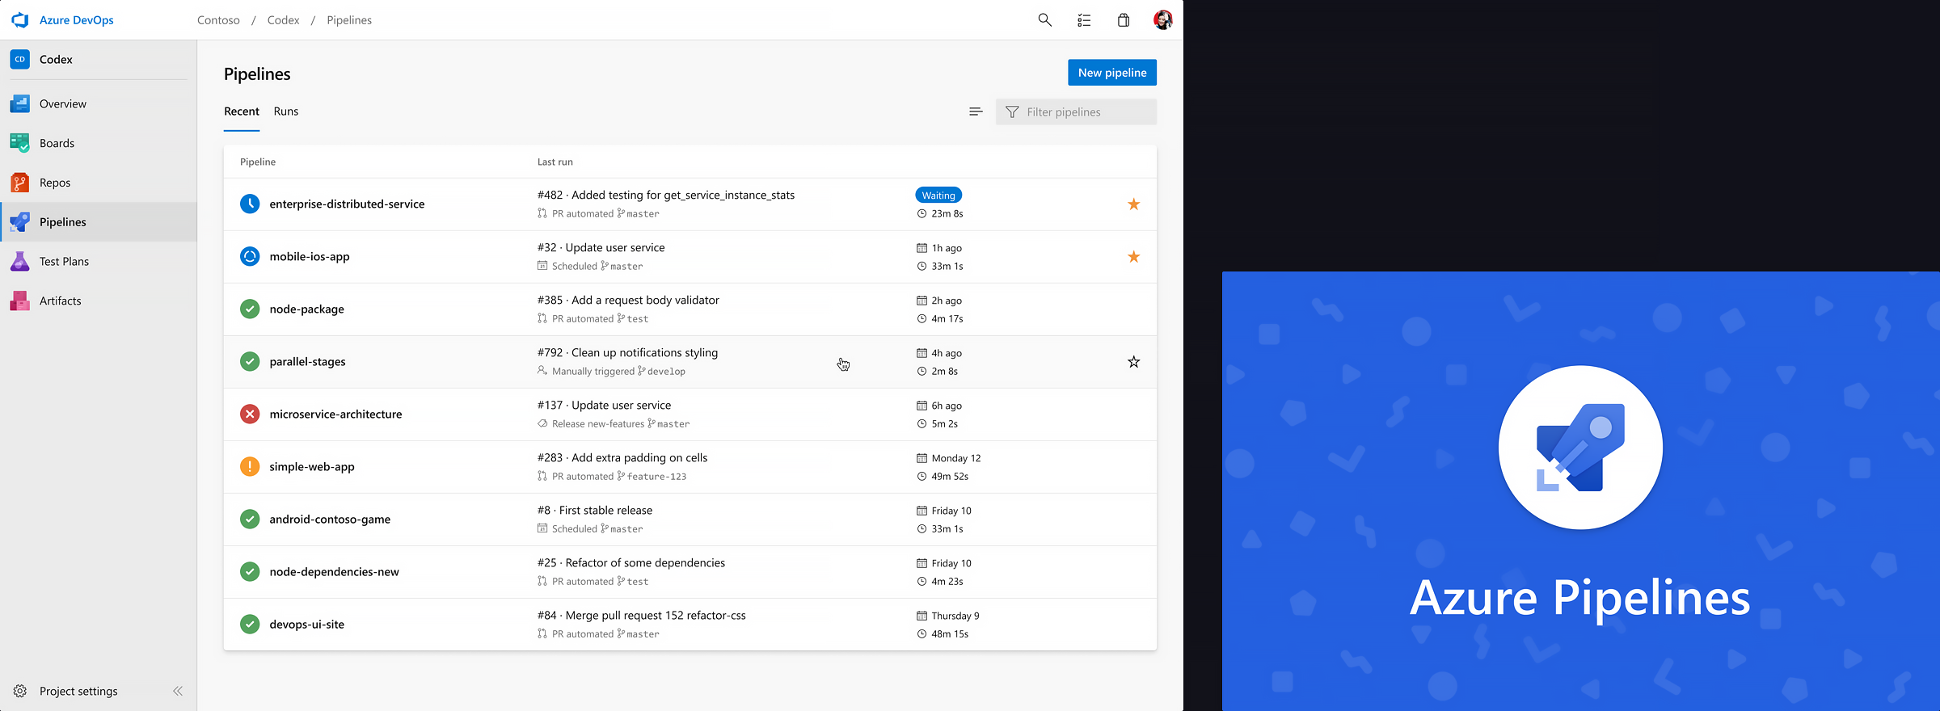The width and height of the screenshot is (1940, 711).
Task: Select the Recent tab
Action: click(242, 111)
